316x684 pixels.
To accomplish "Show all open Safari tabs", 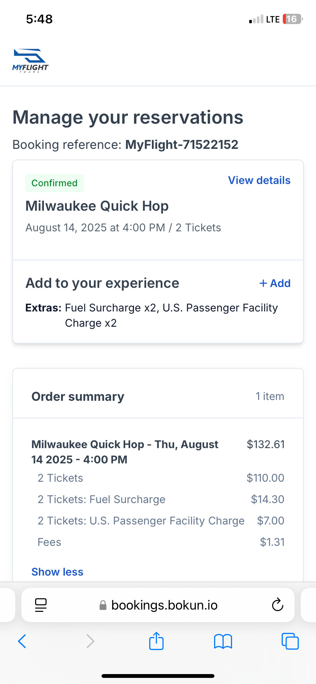I will click(290, 641).
